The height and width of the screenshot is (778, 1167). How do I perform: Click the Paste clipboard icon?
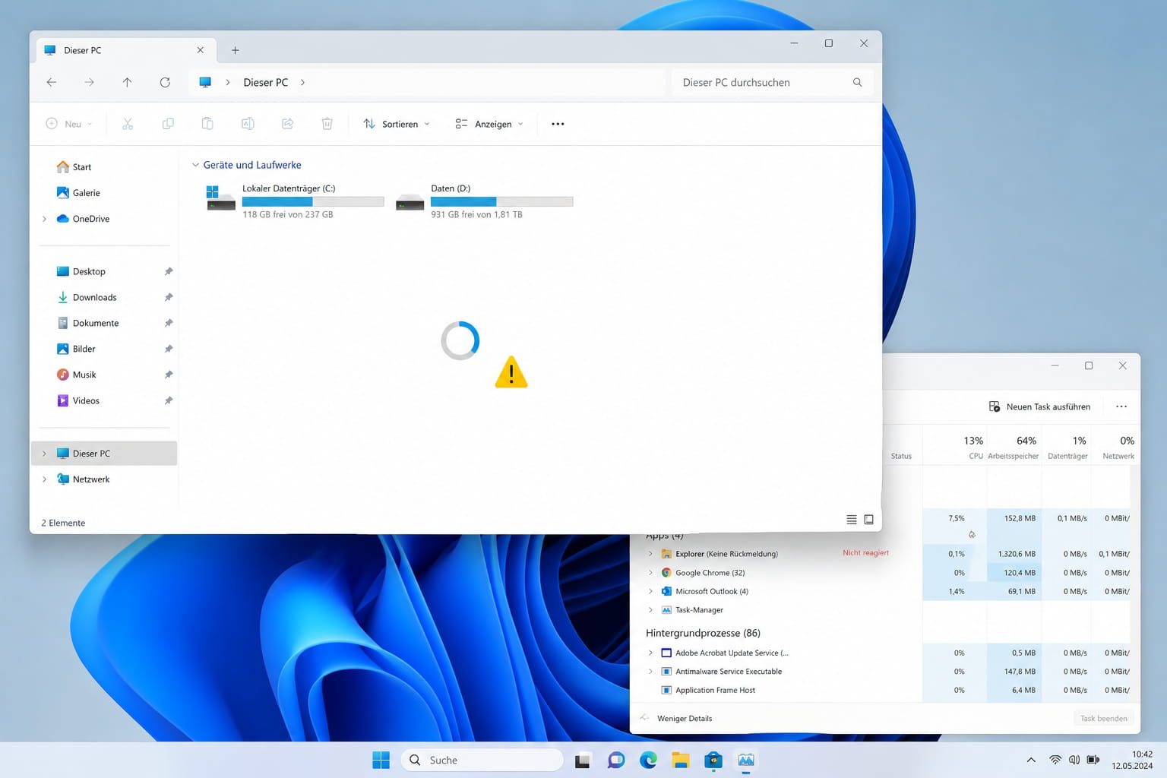(207, 124)
